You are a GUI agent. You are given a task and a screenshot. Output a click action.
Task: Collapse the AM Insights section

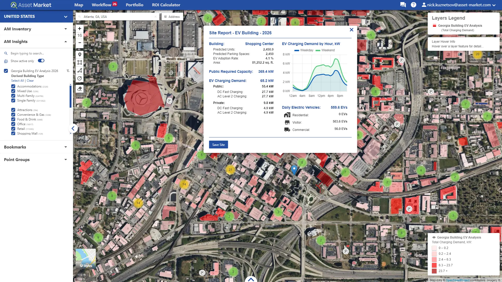(x=36, y=42)
